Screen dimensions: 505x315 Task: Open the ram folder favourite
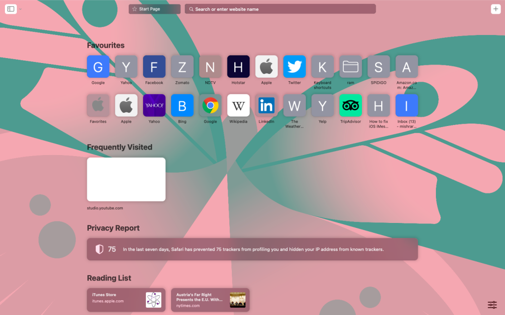pos(351,66)
